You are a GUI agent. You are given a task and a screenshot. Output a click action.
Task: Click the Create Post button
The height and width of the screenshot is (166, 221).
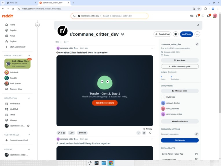(162, 34)
